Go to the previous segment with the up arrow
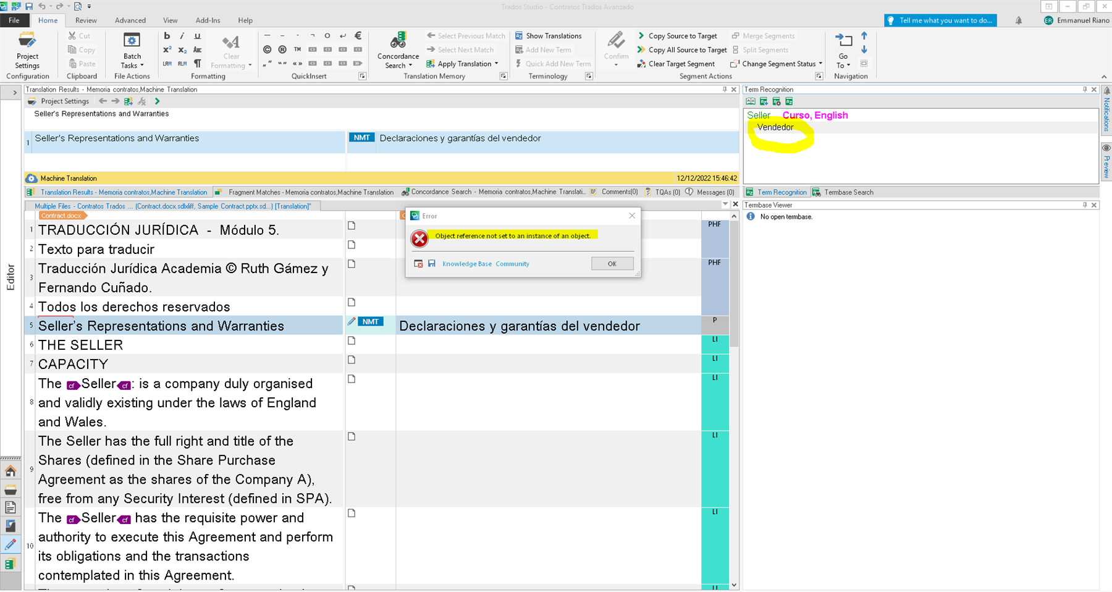1112x592 pixels. pyautogui.click(x=864, y=36)
